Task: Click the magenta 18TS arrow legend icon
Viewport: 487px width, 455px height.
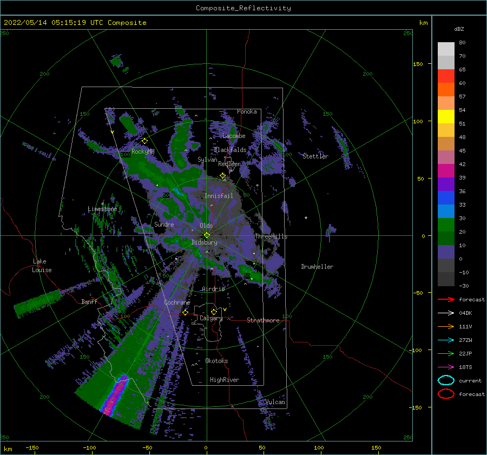Action: pos(446,367)
